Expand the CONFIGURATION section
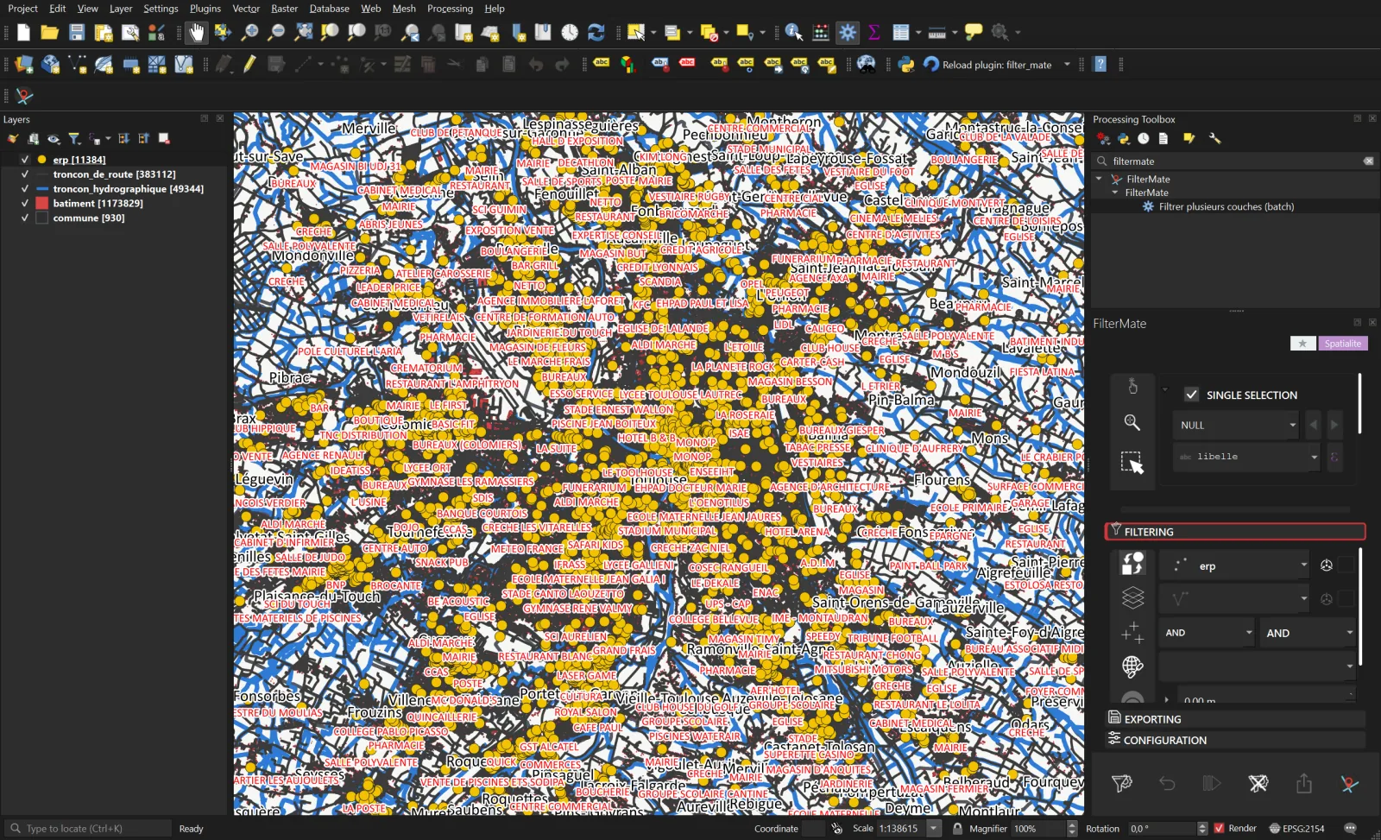Image resolution: width=1381 pixels, height=840 pixels. 1236,740
